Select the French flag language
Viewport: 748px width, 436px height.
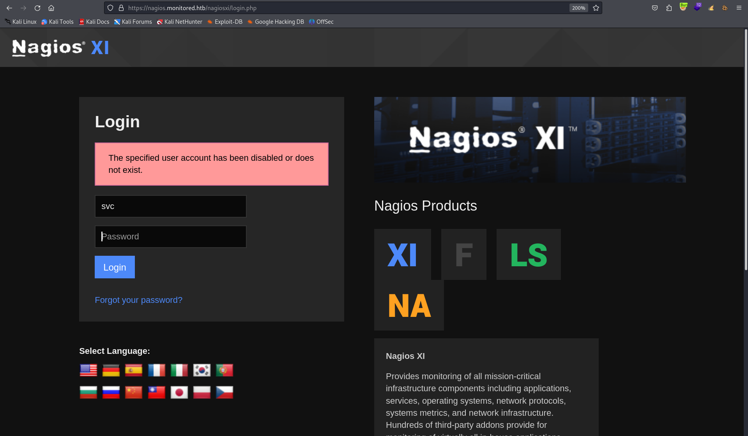pos(157,370)
